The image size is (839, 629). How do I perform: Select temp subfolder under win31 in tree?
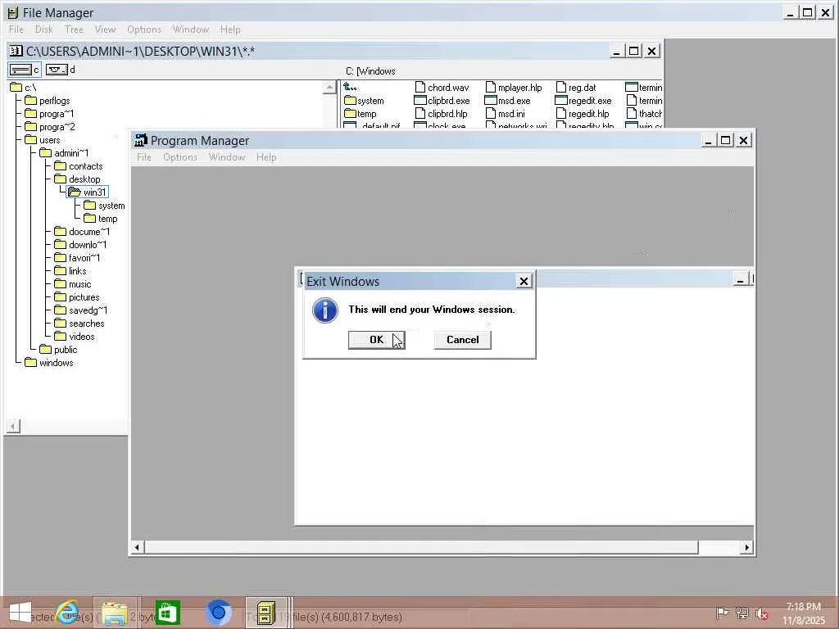pyautogui.click(x=101, y=218)
